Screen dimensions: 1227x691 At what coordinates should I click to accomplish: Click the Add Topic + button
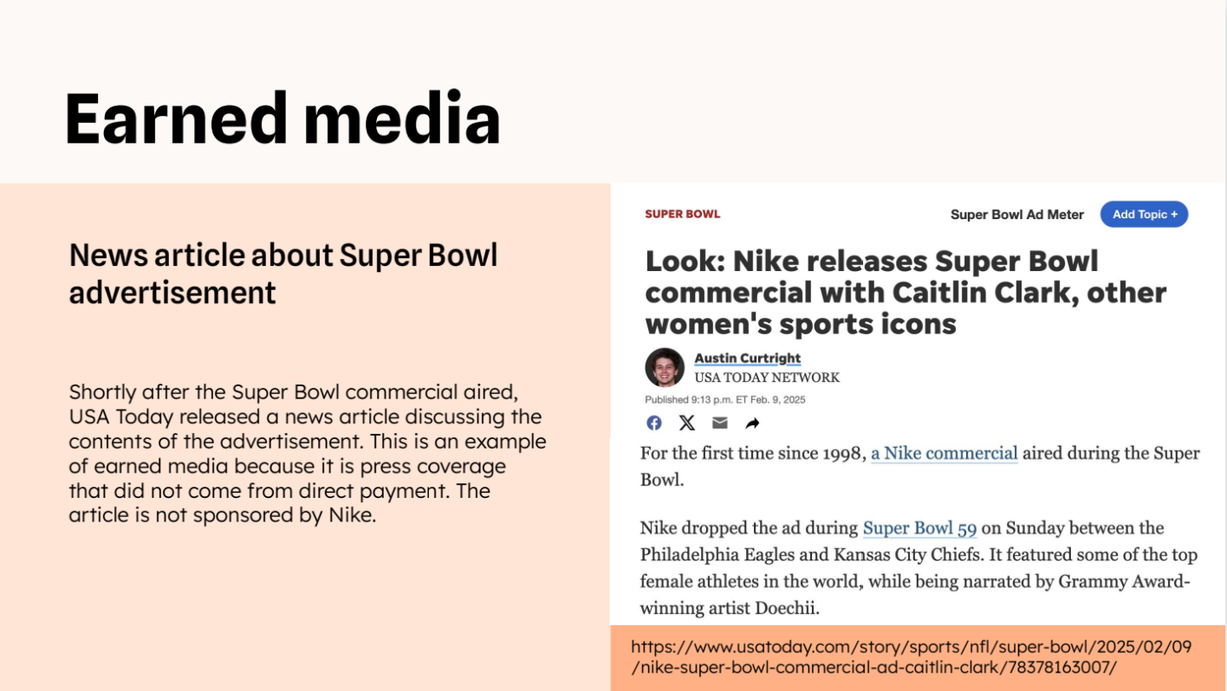1144,214
